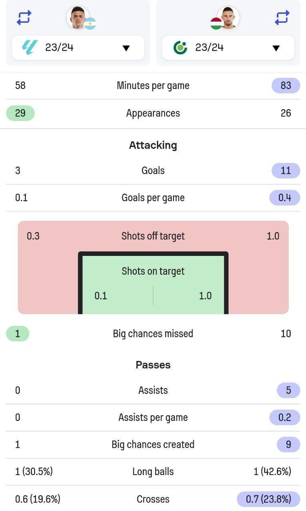Expand the left 23/24 season dropdown arrow

pyautogui.click(x=126, y=48)
